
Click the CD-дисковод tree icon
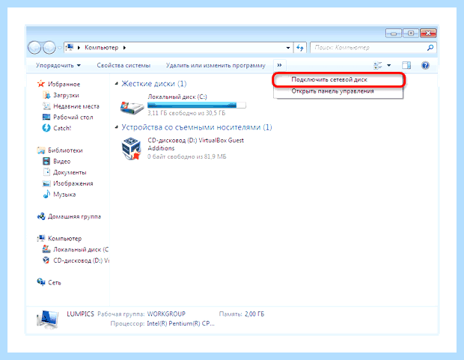click(x=46, y=260)
